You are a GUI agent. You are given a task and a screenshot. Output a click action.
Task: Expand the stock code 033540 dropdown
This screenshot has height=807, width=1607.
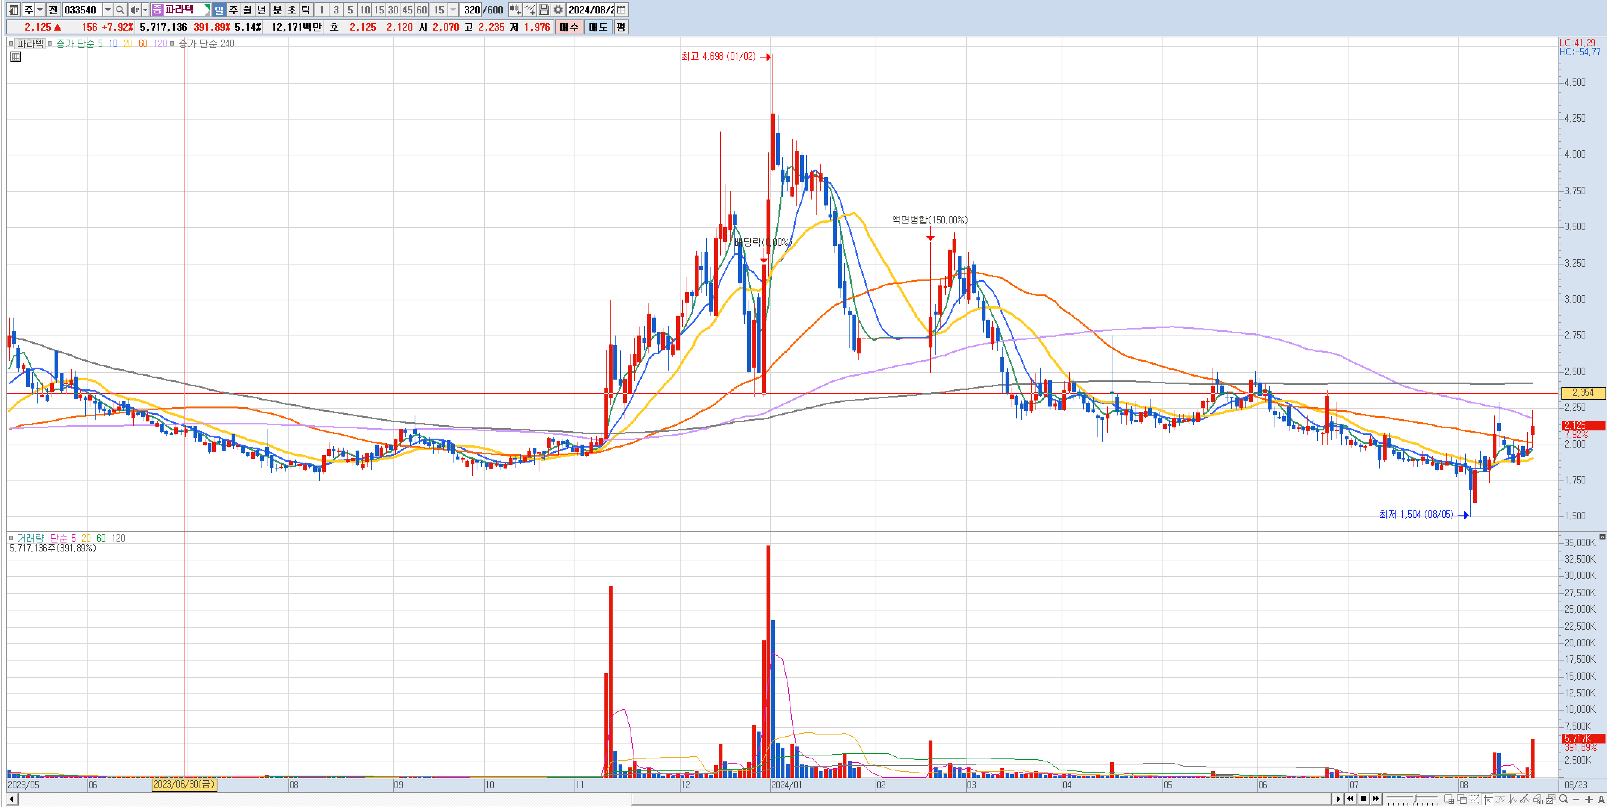click(x=107, y=10)
